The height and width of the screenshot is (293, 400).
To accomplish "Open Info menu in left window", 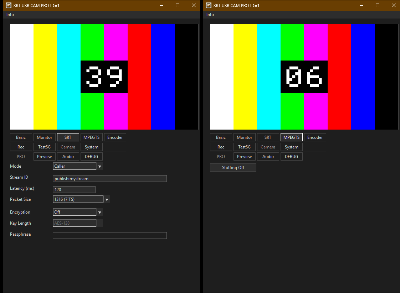I will click(x=10, y=15).
